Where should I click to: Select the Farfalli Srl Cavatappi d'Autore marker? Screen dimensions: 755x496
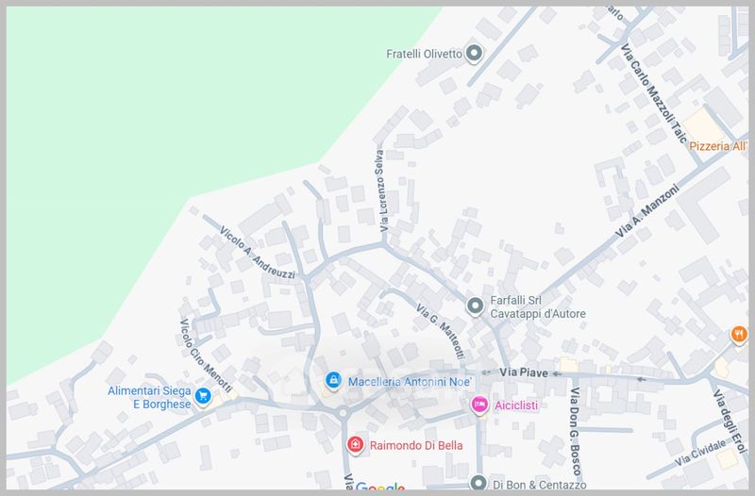(476, 306)
